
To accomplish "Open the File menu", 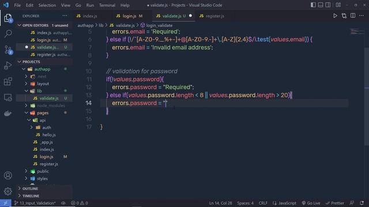I will click(17, 5).
